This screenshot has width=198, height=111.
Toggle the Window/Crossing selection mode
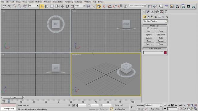[x=57, y=6]
